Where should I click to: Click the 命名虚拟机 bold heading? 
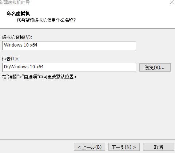coord(18,13)
